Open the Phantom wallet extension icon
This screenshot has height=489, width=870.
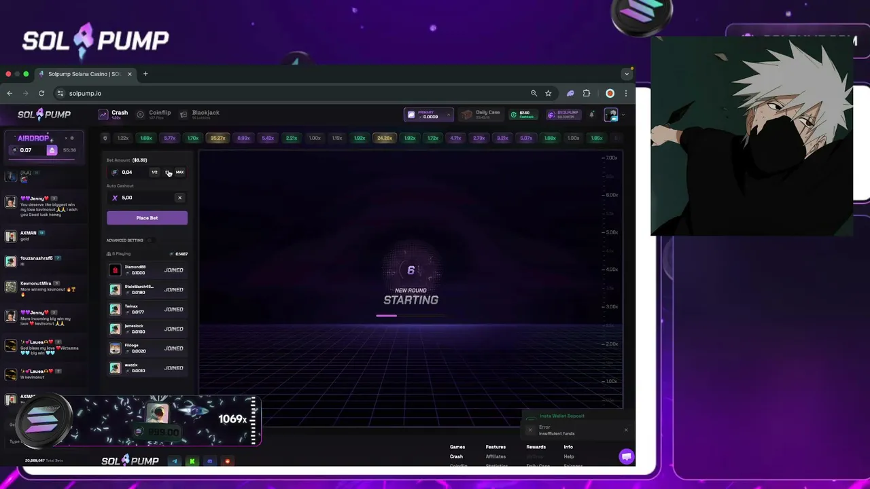point(570,93)
